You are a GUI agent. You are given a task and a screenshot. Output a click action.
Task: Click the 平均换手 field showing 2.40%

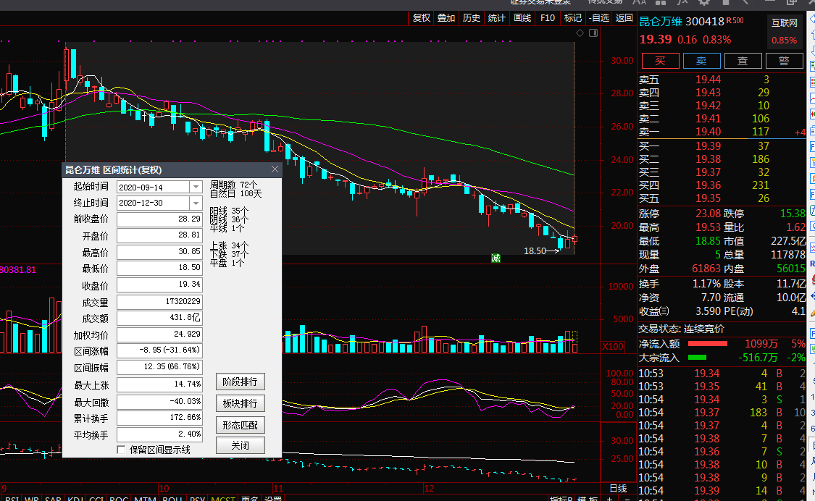pyautogui.click(x=159, y=434)
